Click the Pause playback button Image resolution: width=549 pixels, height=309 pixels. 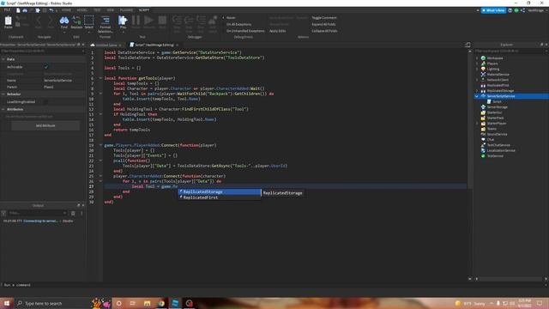(x=136, y=21)
